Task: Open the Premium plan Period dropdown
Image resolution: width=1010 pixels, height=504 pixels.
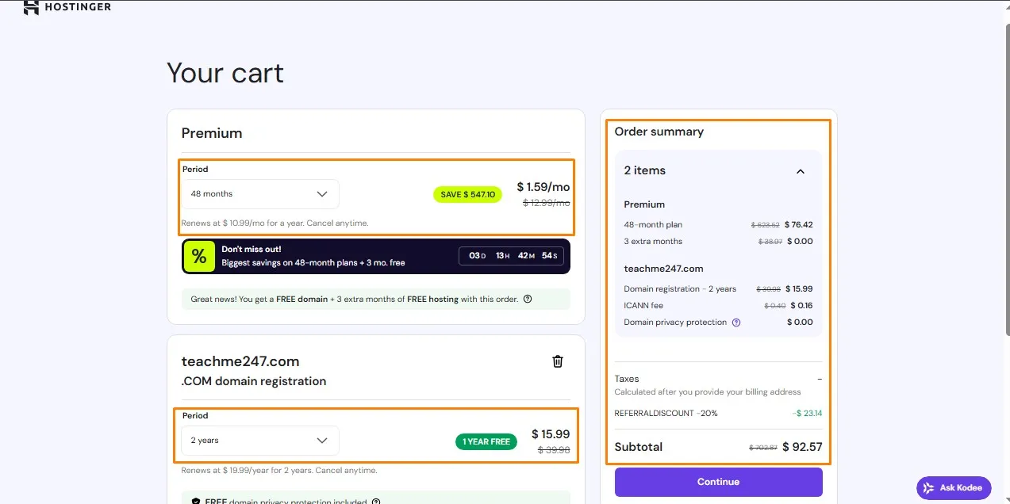Action: coord(261,193)
